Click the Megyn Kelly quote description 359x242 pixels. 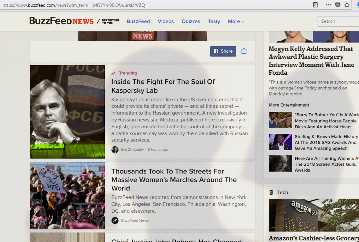pos(314,88)
